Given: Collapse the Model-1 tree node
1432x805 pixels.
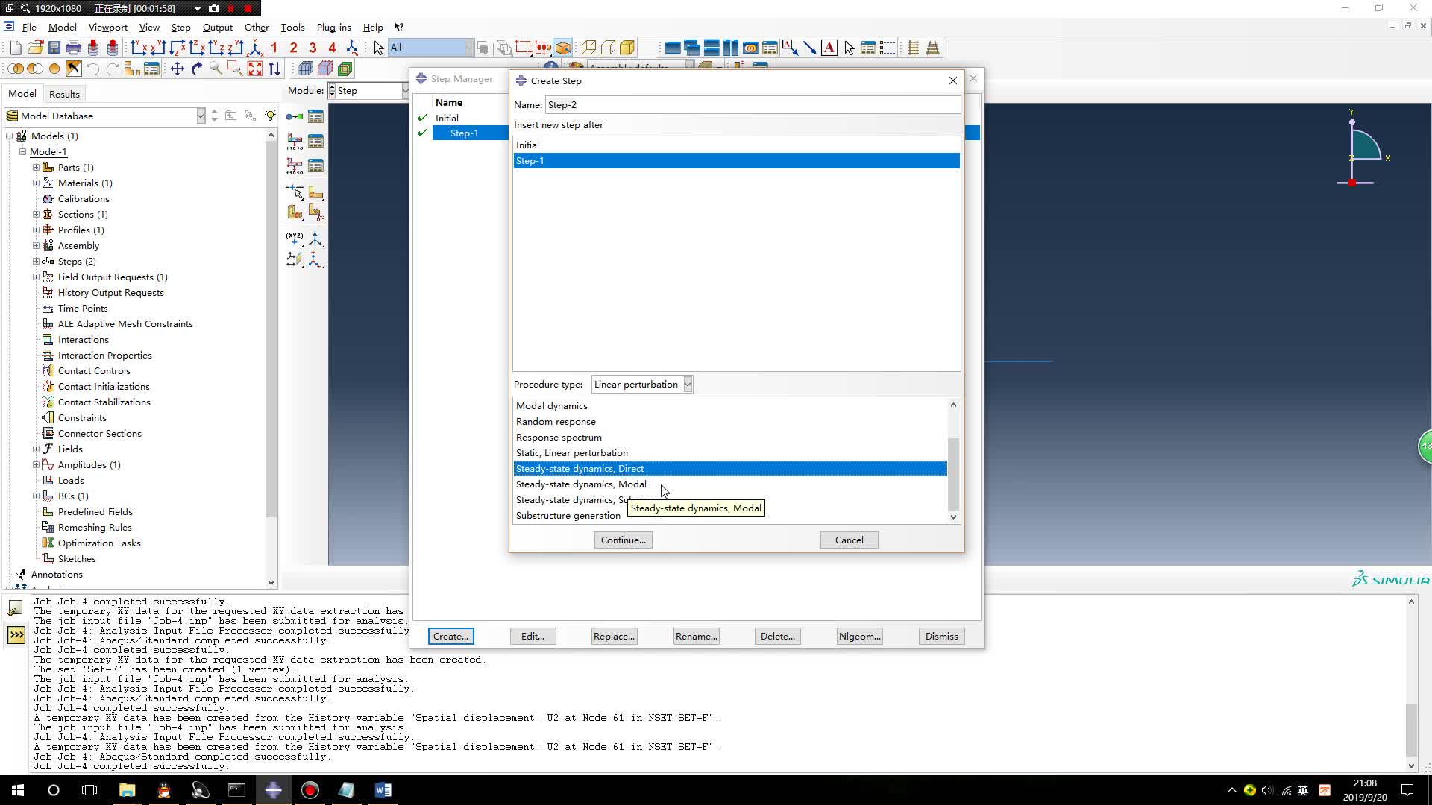Looking at the screenshot, I should pyautogui.click(x=22, y=151).
